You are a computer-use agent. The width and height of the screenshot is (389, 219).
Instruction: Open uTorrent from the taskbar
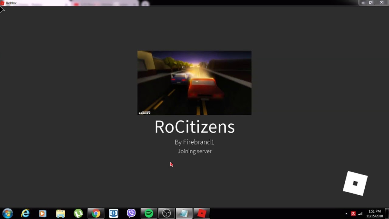point(78,214)
